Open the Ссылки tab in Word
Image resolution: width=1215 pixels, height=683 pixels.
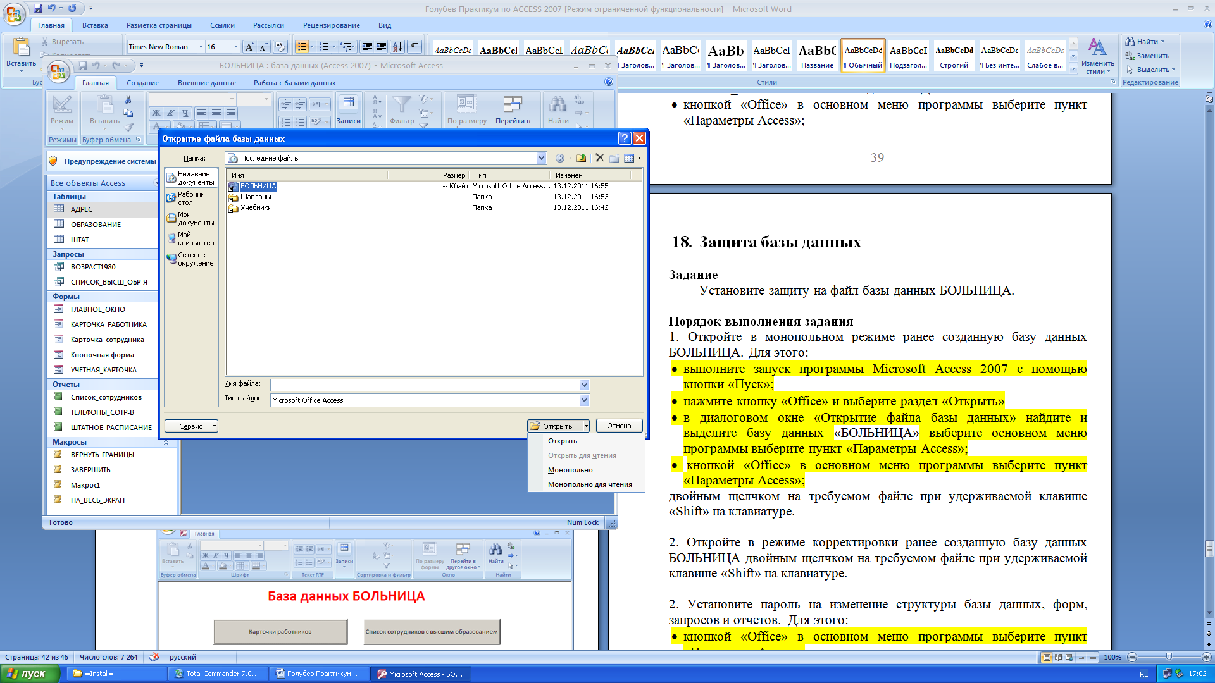pos(222,25)
